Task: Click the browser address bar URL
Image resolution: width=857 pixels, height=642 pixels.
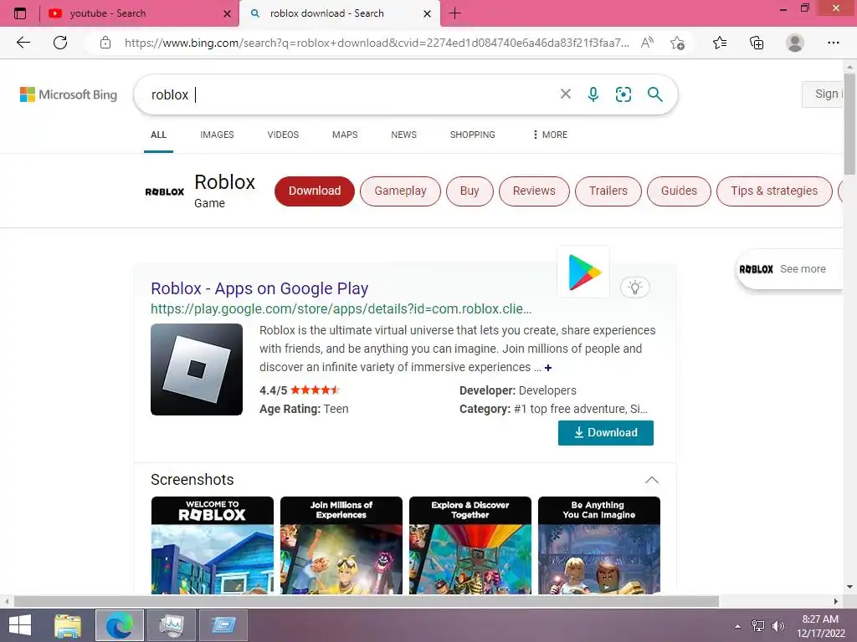Action: 377,43
